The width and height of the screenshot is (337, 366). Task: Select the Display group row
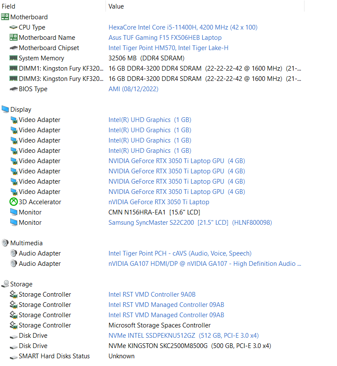point(21,110)
